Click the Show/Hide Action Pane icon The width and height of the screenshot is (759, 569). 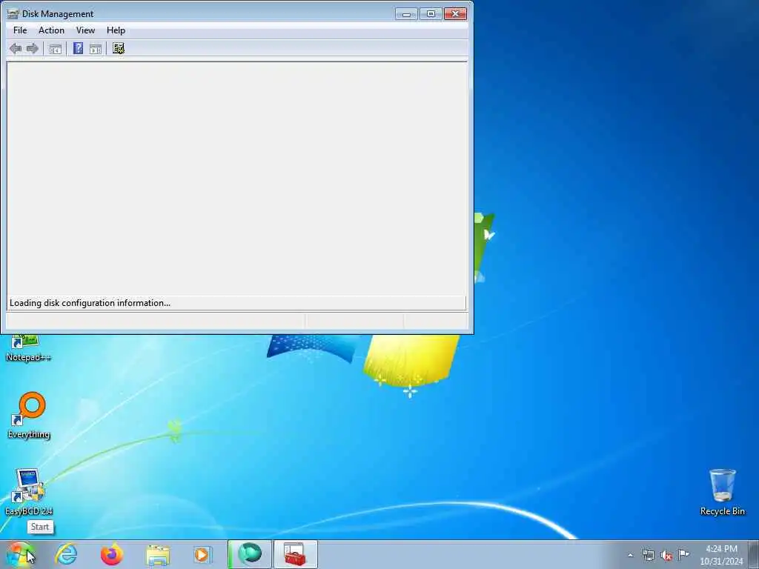(96, 49)
